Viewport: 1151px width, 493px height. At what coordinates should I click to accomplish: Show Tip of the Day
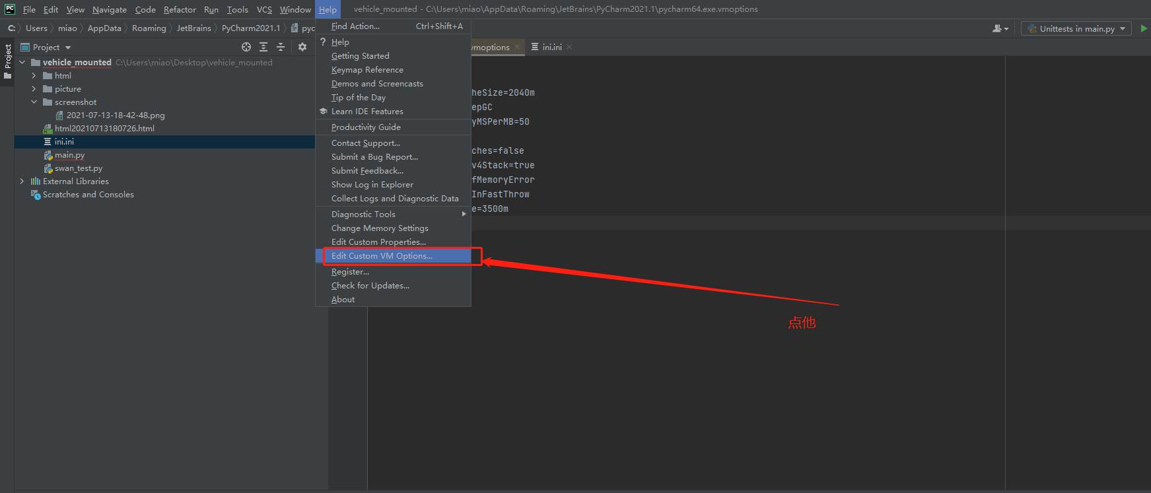394,98
